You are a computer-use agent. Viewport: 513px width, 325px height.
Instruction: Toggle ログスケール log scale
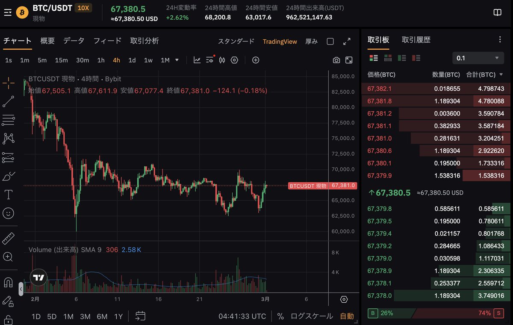pyautogui.click(x=312, y=316)
